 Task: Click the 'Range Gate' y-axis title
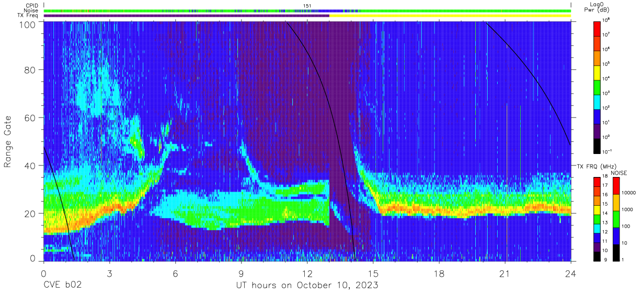coord(8,141)
